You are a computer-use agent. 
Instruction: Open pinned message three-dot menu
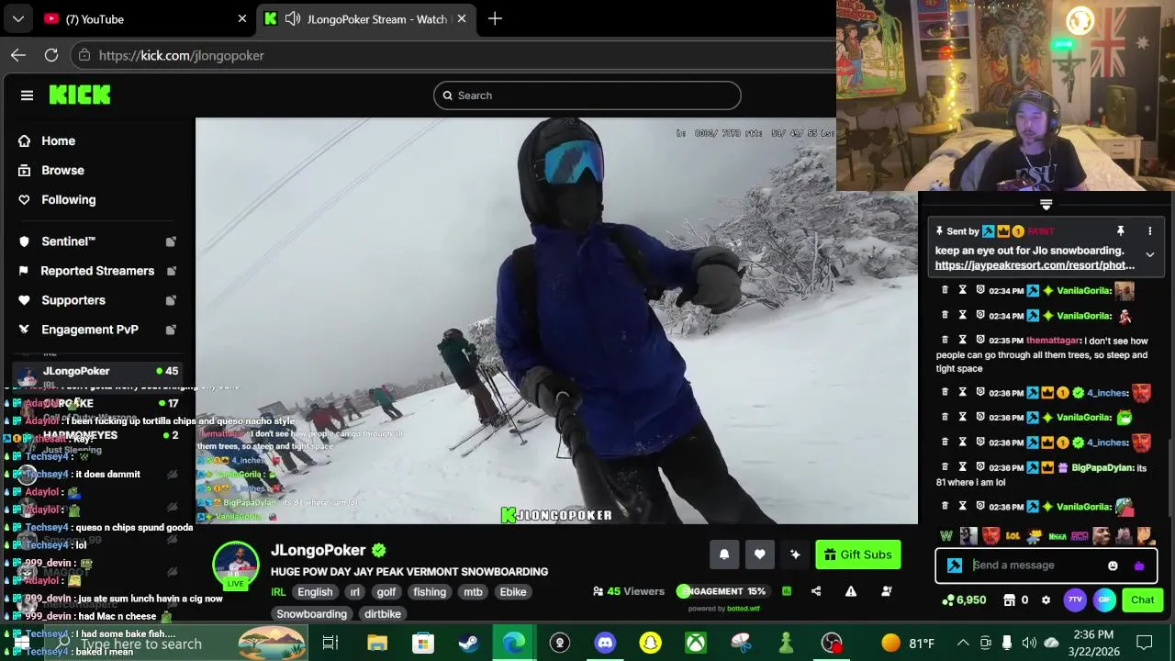[x=1149, y=231]
